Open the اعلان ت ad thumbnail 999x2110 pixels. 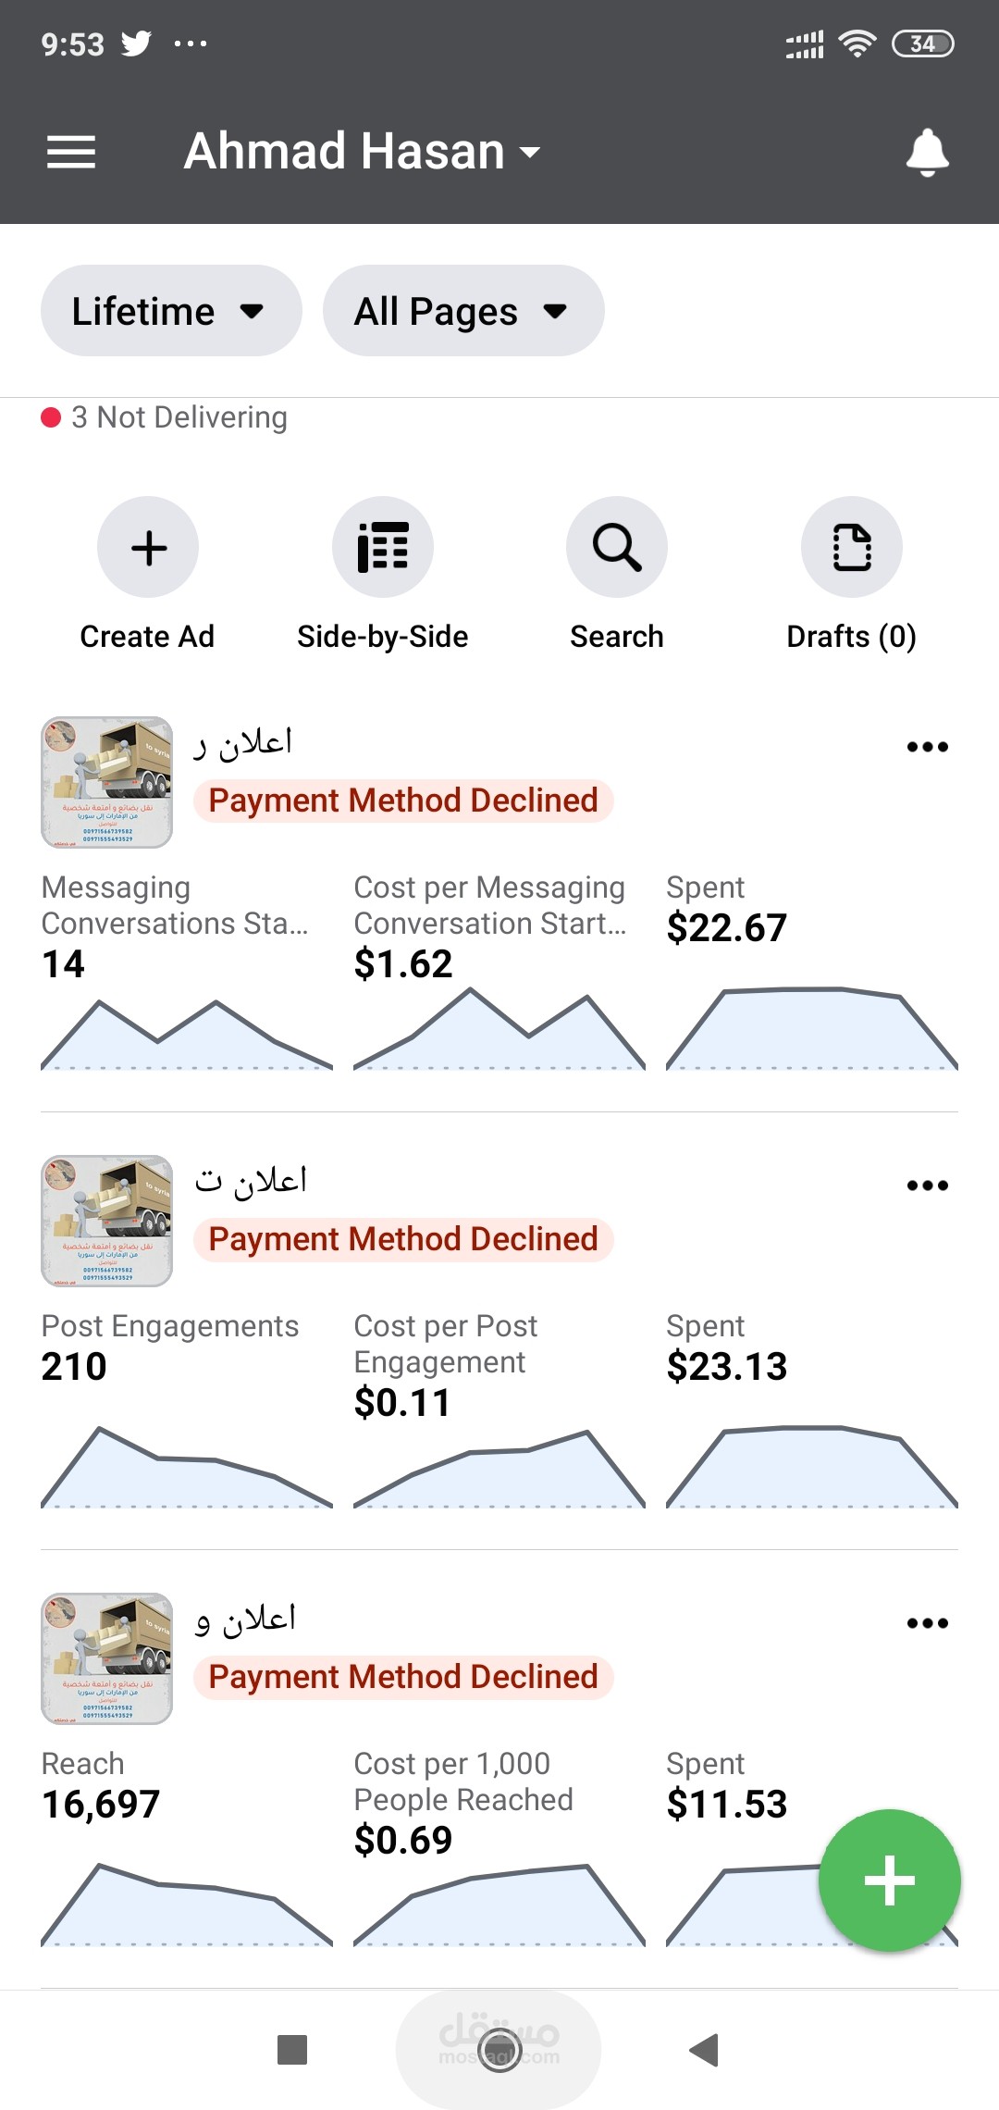click(x=106, y=1221)
